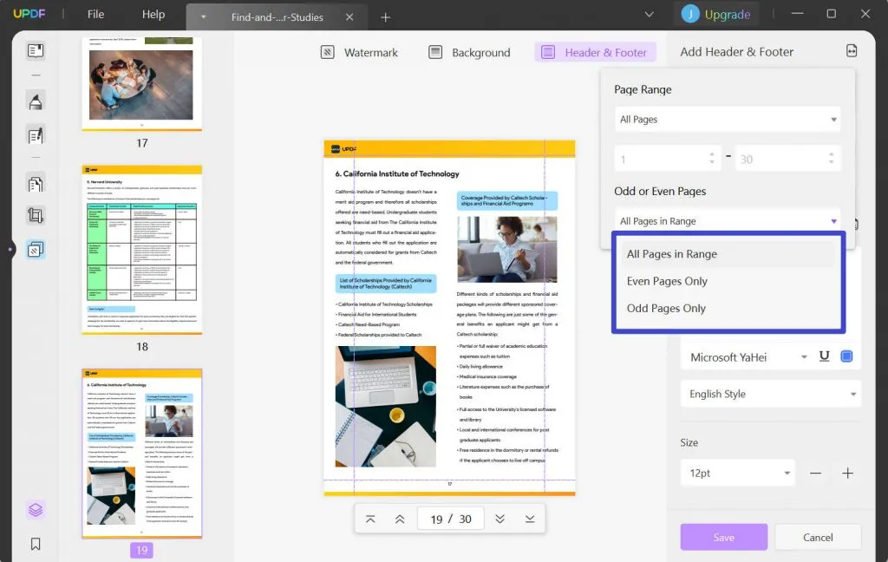Click the Background label
The image size is (888, 562).
click(x=480, y=53)
